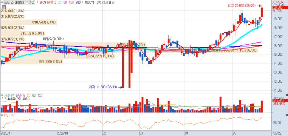Open the data grid table icon

click(3, 7)
